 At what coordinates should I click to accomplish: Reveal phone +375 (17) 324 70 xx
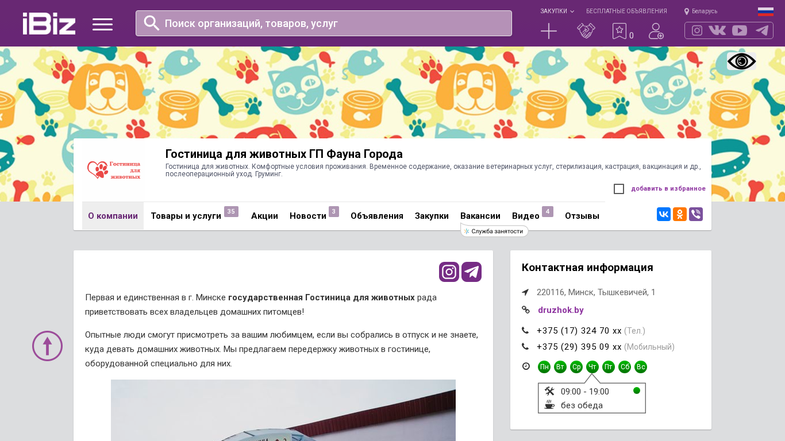pos(579,331)
